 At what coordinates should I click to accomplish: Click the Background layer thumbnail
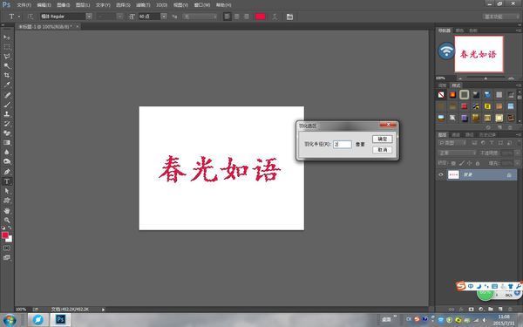tap(453, 174)
